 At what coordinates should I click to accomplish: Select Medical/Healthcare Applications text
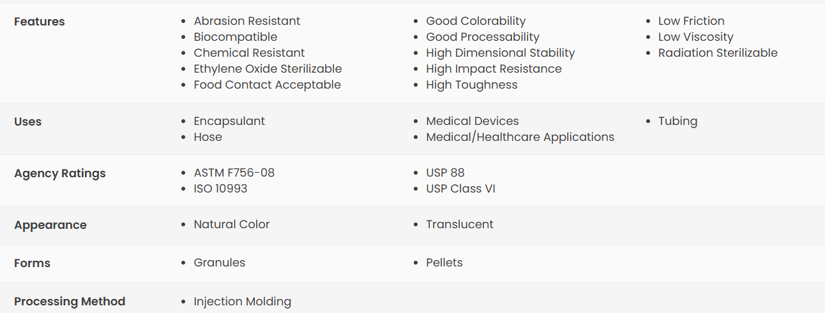[x=520, y=137]
